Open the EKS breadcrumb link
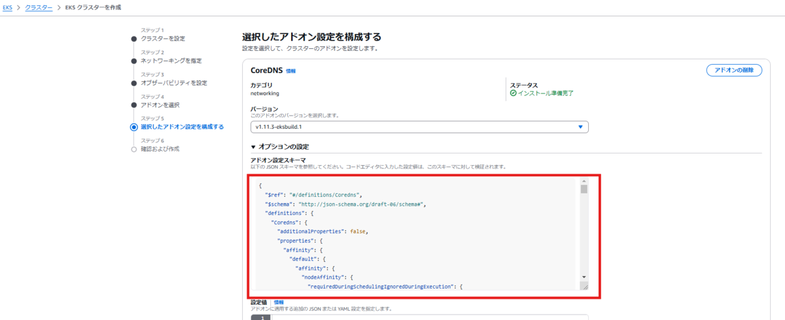 coord(8,7)
